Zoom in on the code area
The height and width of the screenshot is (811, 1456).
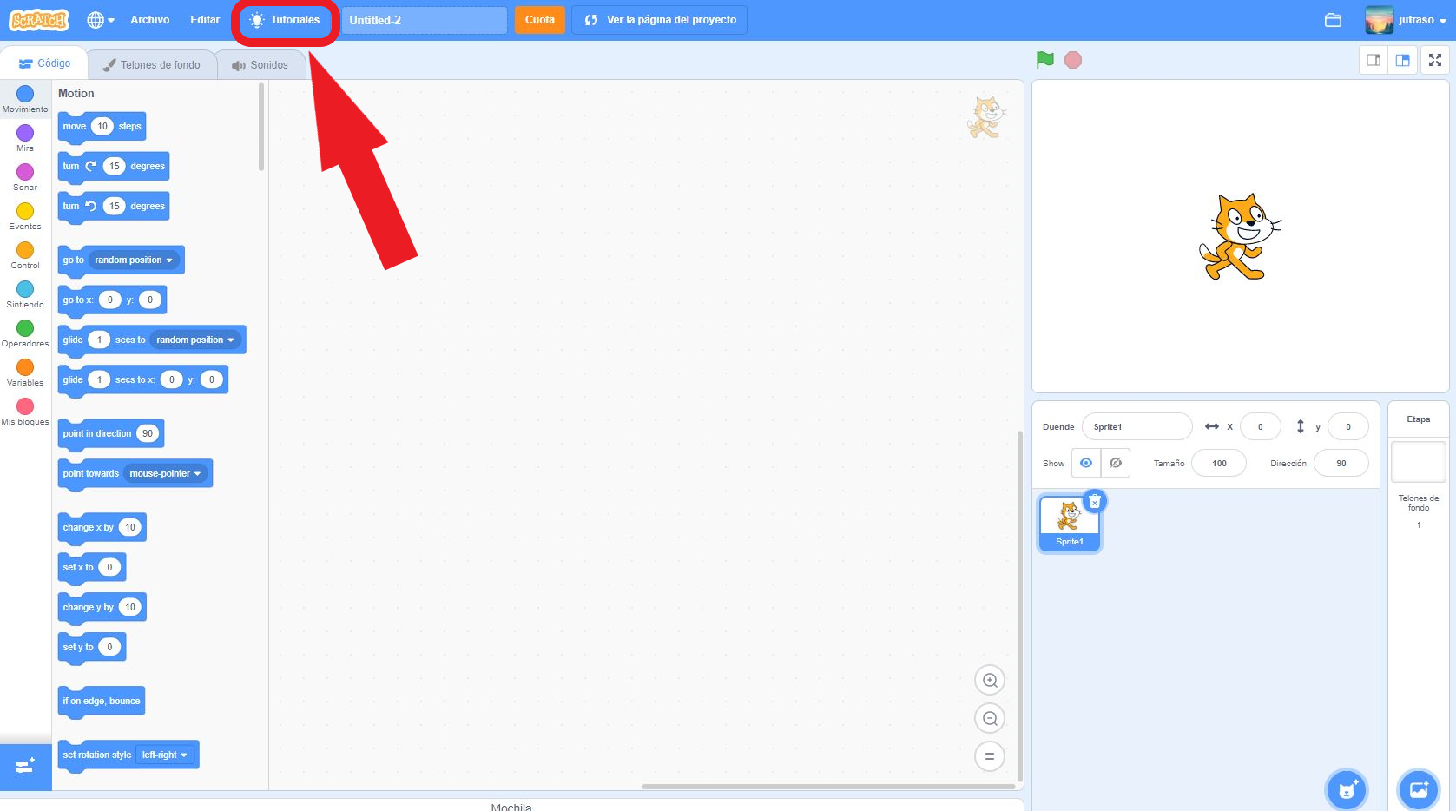pyautogui.click(x=989, y=680)
